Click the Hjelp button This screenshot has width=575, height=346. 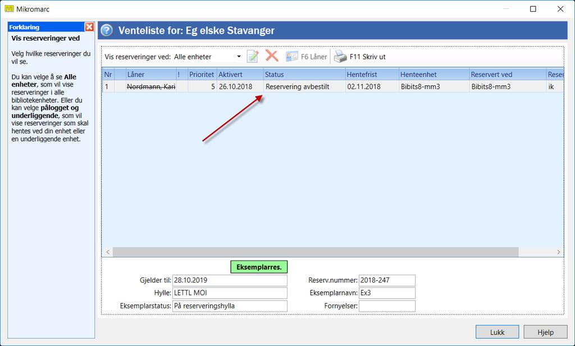click(545, 332)
